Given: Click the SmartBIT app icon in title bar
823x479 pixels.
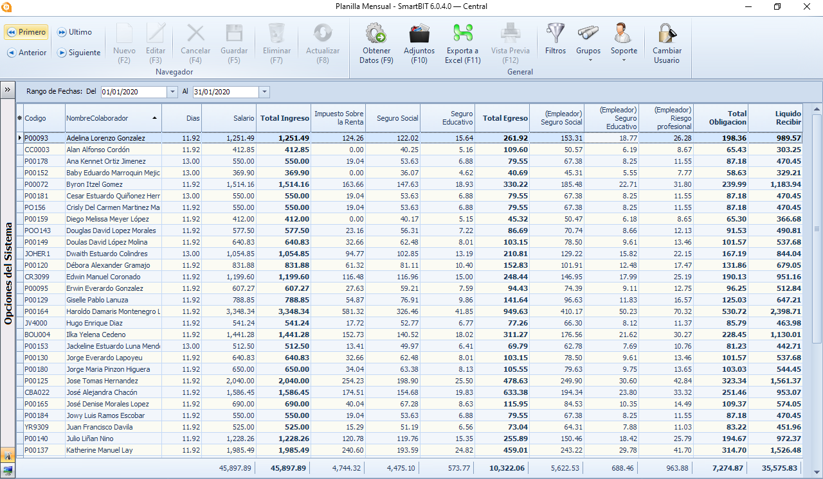Looking at the screenshot, I should [6, 6].
